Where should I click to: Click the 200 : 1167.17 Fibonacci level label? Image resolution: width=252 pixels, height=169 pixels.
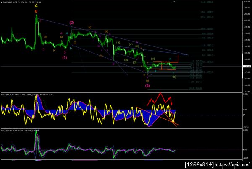[197, 82]
